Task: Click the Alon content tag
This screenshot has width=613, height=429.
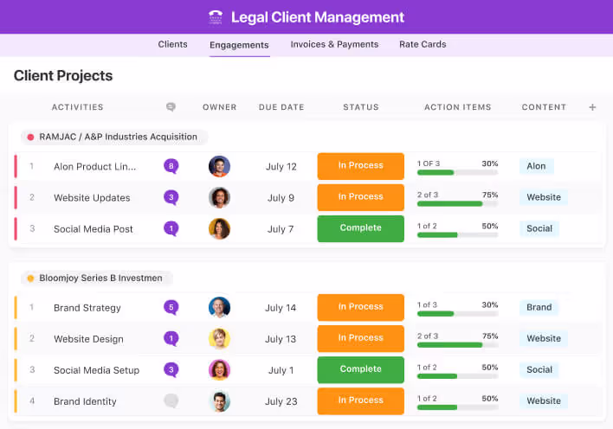Action: [536, 166]
